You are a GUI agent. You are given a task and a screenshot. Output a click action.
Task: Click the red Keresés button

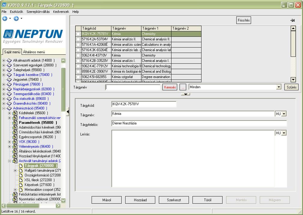[170, 87]
